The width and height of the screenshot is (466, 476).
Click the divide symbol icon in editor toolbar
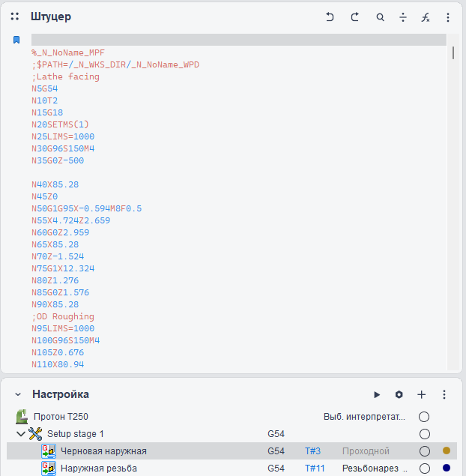pos(403,16)
